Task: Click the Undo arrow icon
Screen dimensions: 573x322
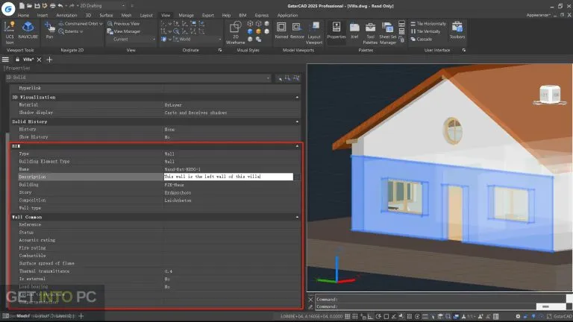Action: tap(60, 5)
